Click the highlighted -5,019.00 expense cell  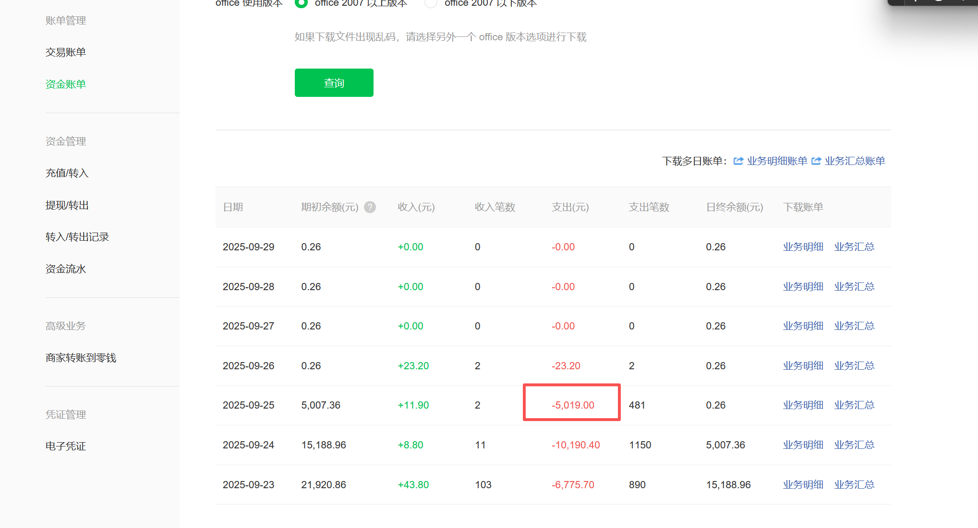click(x=572, y=405)
